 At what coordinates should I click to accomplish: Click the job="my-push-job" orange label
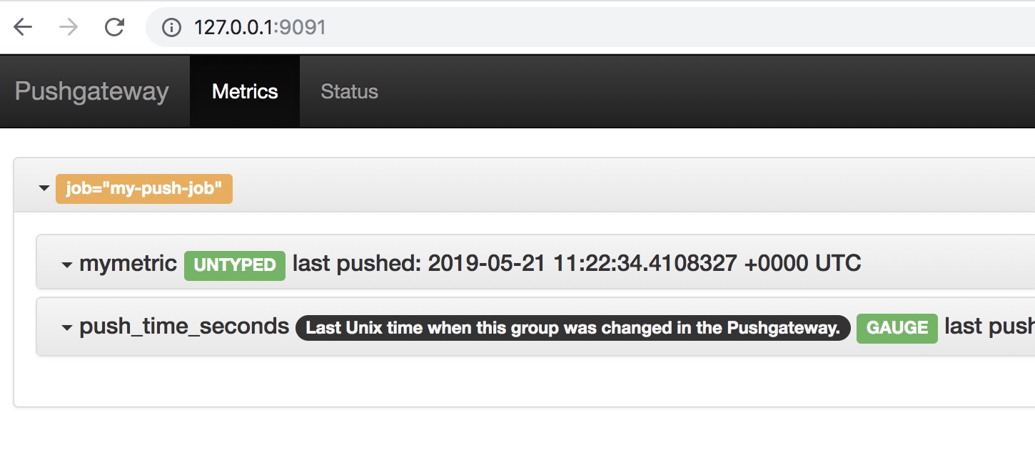point(144,189)
